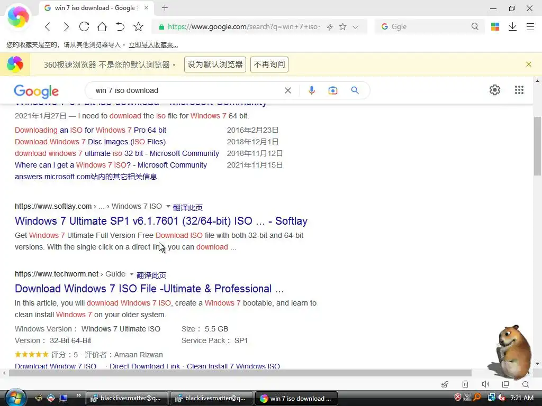The height and width of the screenshot is (406, 542).
Task: Click the address bar URL
Action: (x=243, y=26)
